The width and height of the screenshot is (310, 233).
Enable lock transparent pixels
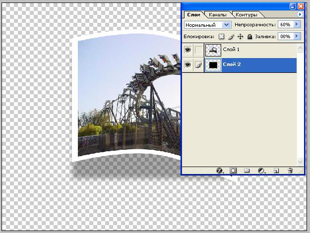click(222, 37)
